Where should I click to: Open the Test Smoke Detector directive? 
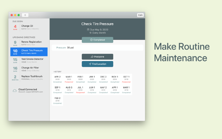[29, 60]
